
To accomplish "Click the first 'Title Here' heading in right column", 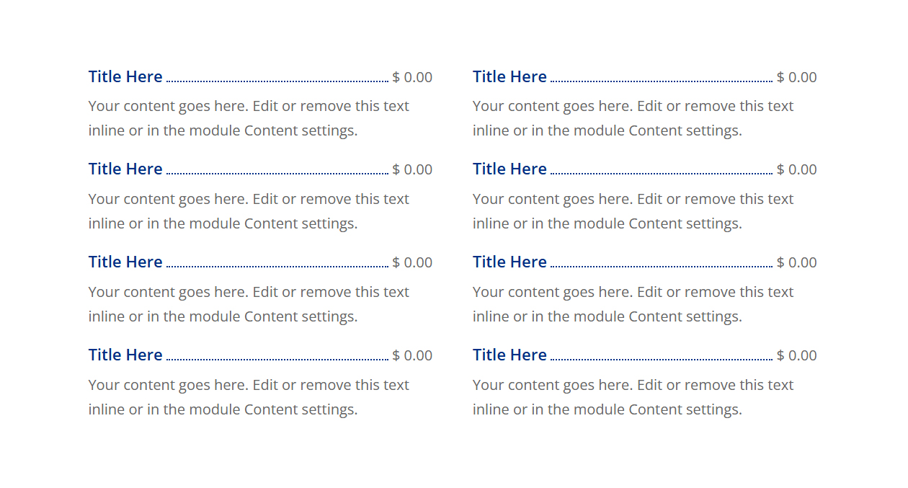I will click(x=509, y=76).
